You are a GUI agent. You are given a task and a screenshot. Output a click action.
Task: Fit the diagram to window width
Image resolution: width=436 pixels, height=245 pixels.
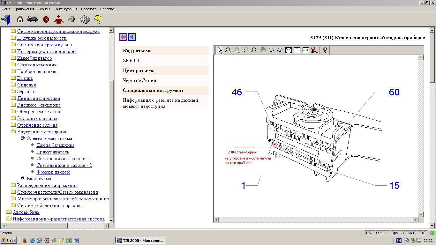tap(306, 50)
